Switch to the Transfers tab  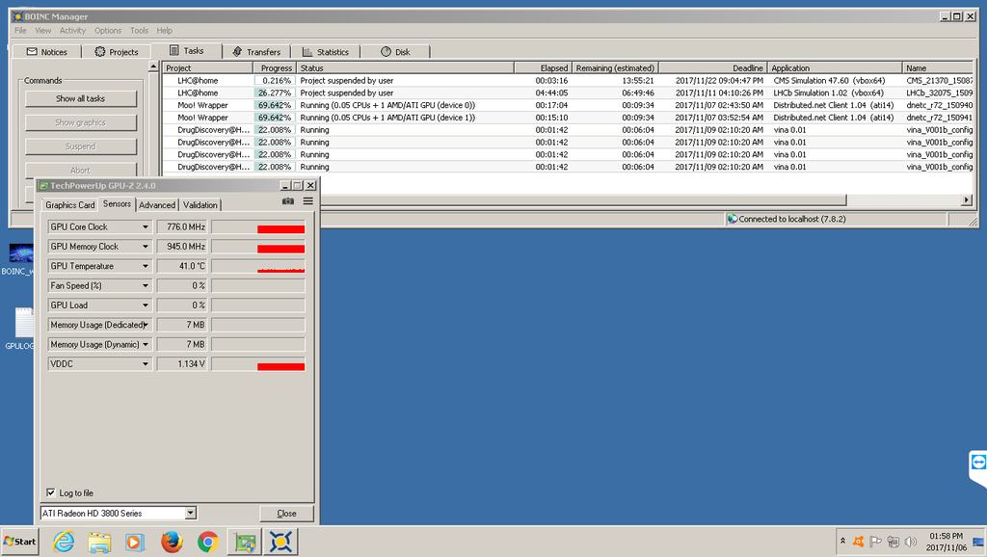coord(256,52)
